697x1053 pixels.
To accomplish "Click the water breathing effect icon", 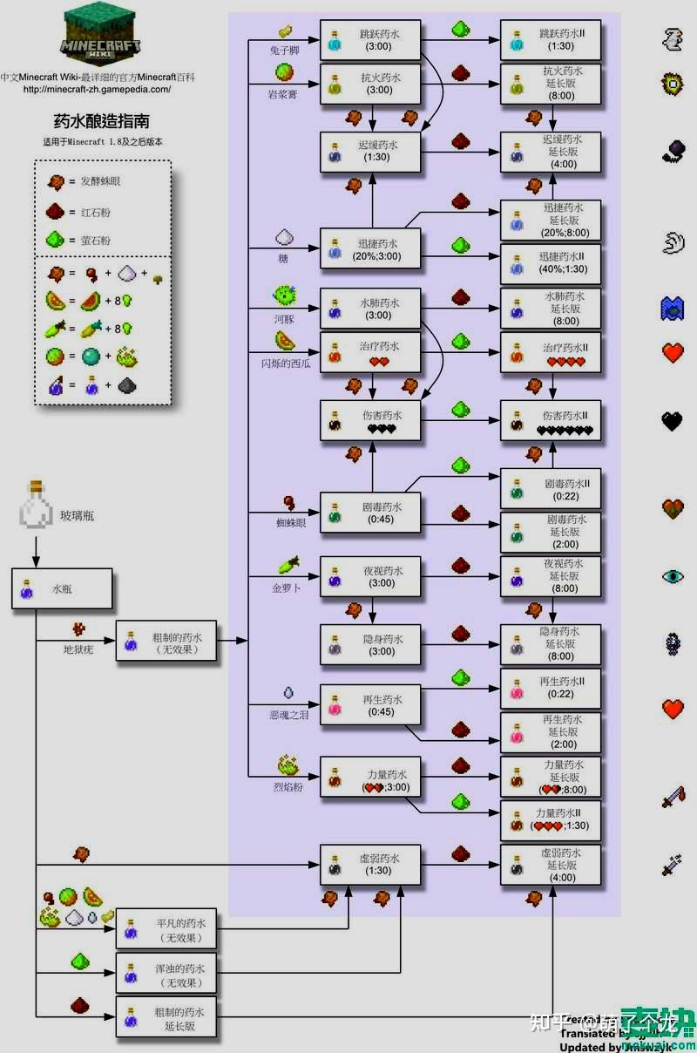I will click(673, 309).
